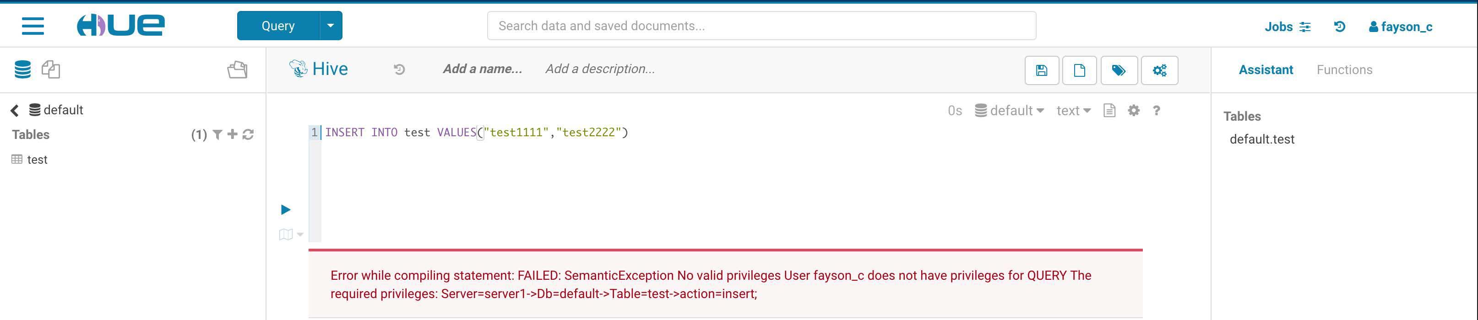
Task: Open query settings gears icon
Action: [1159, 70]
